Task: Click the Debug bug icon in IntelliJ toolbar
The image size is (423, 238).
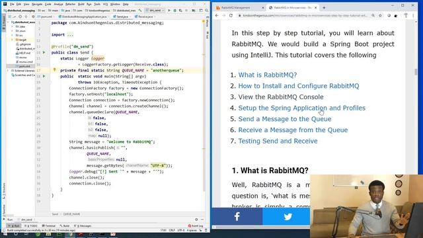Action: (x=174, y=11)
